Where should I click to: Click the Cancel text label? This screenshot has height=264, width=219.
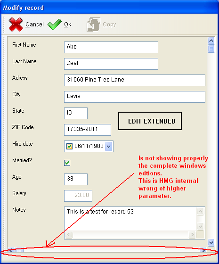34,25
